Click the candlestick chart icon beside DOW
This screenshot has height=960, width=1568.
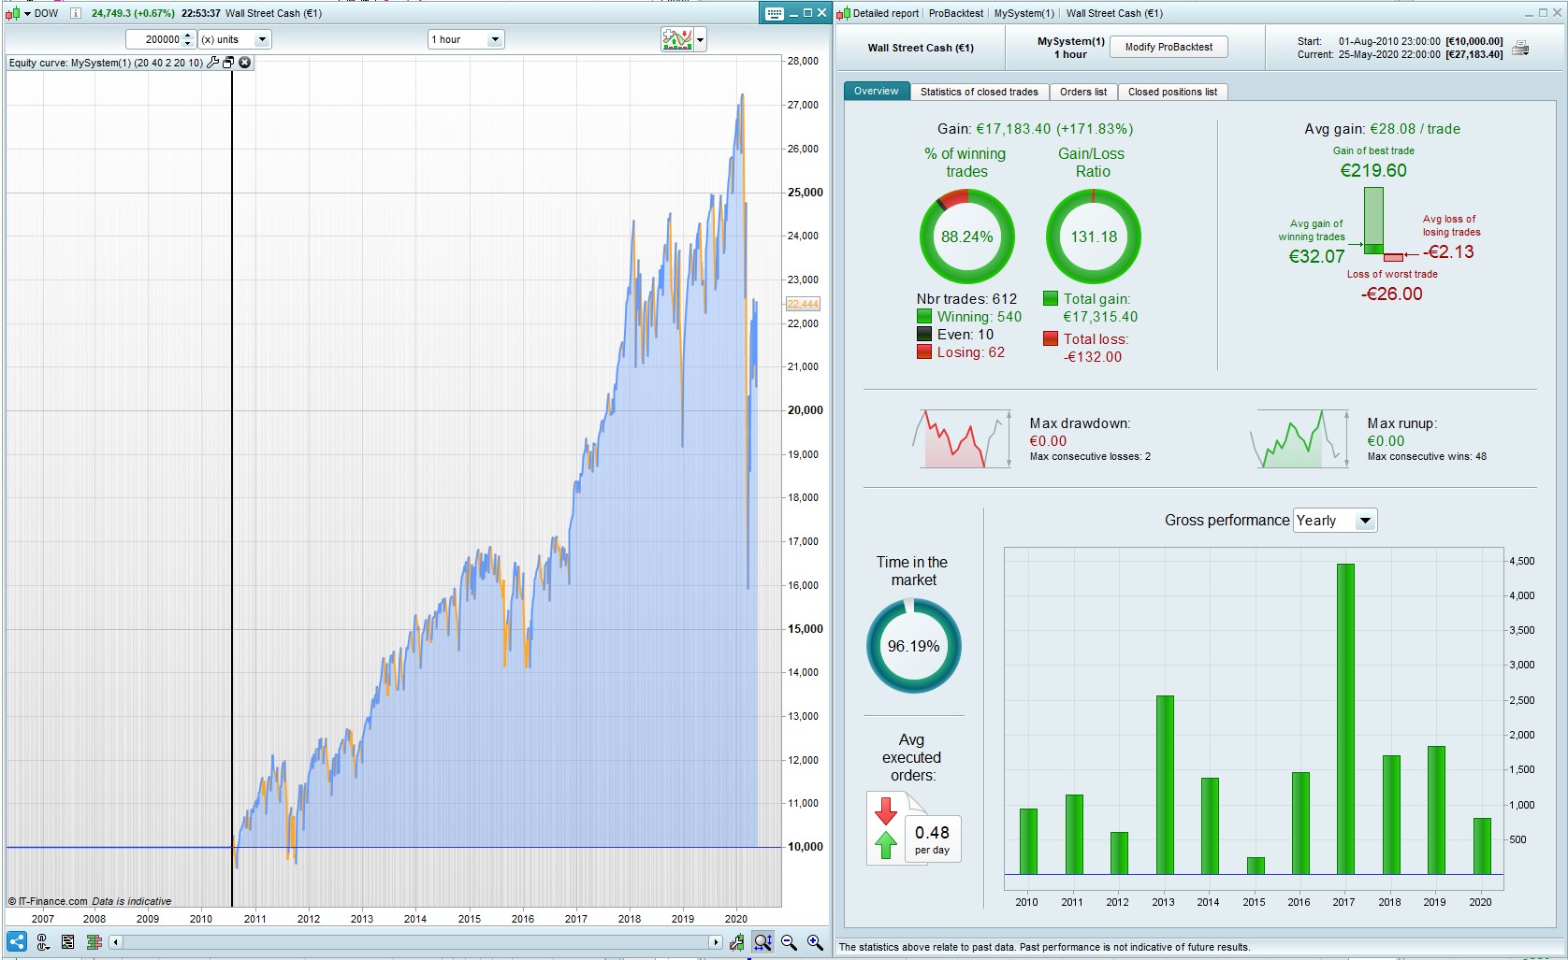tap(12, 13)
